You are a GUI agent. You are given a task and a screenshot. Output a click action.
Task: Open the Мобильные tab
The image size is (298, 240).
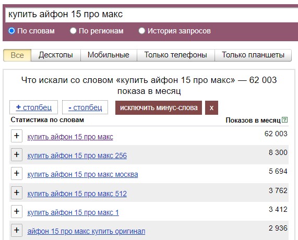(x=109, y=55)
